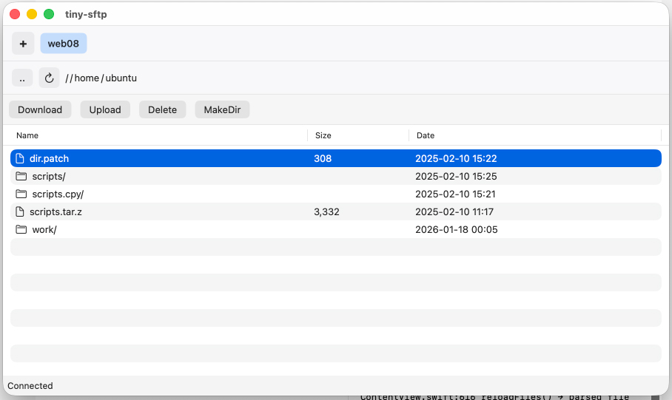Select the work/ folder name
672x400 pixels.
pyautogui.click(x=44, y=229)
